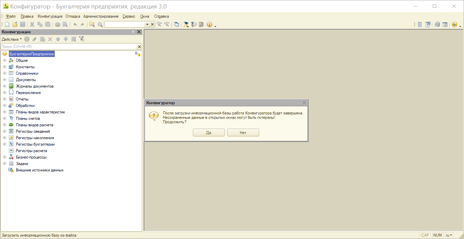
Task: Open the Правка menu
Action: [27, 16]
